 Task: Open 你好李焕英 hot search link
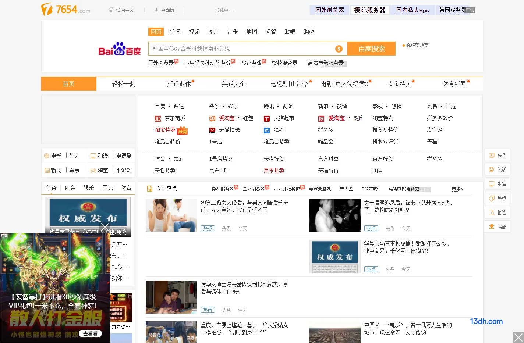tap(418, 45)
